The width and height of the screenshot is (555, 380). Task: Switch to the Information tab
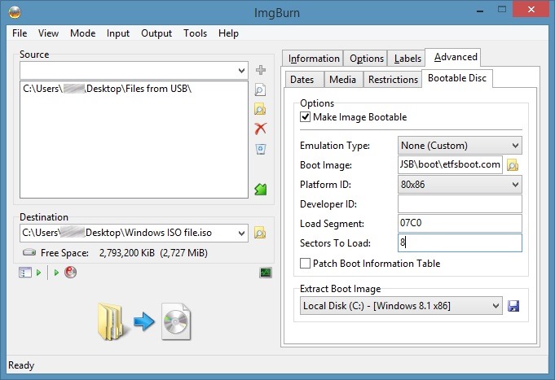(x=314, y=59)
